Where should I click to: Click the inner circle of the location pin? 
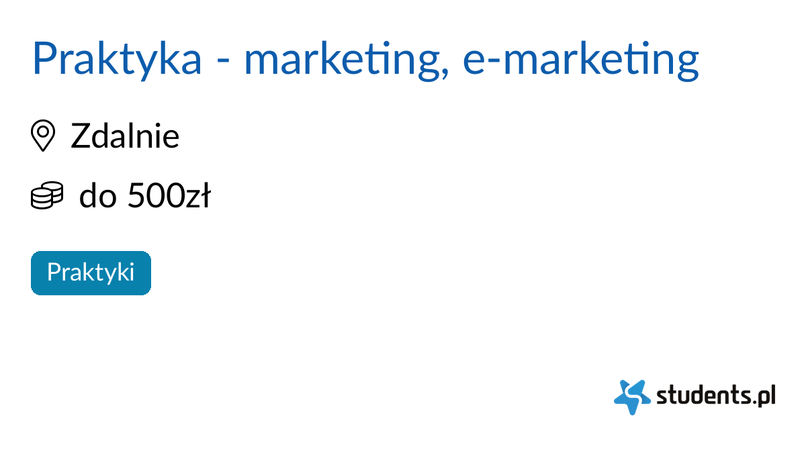tap(43, 131)
